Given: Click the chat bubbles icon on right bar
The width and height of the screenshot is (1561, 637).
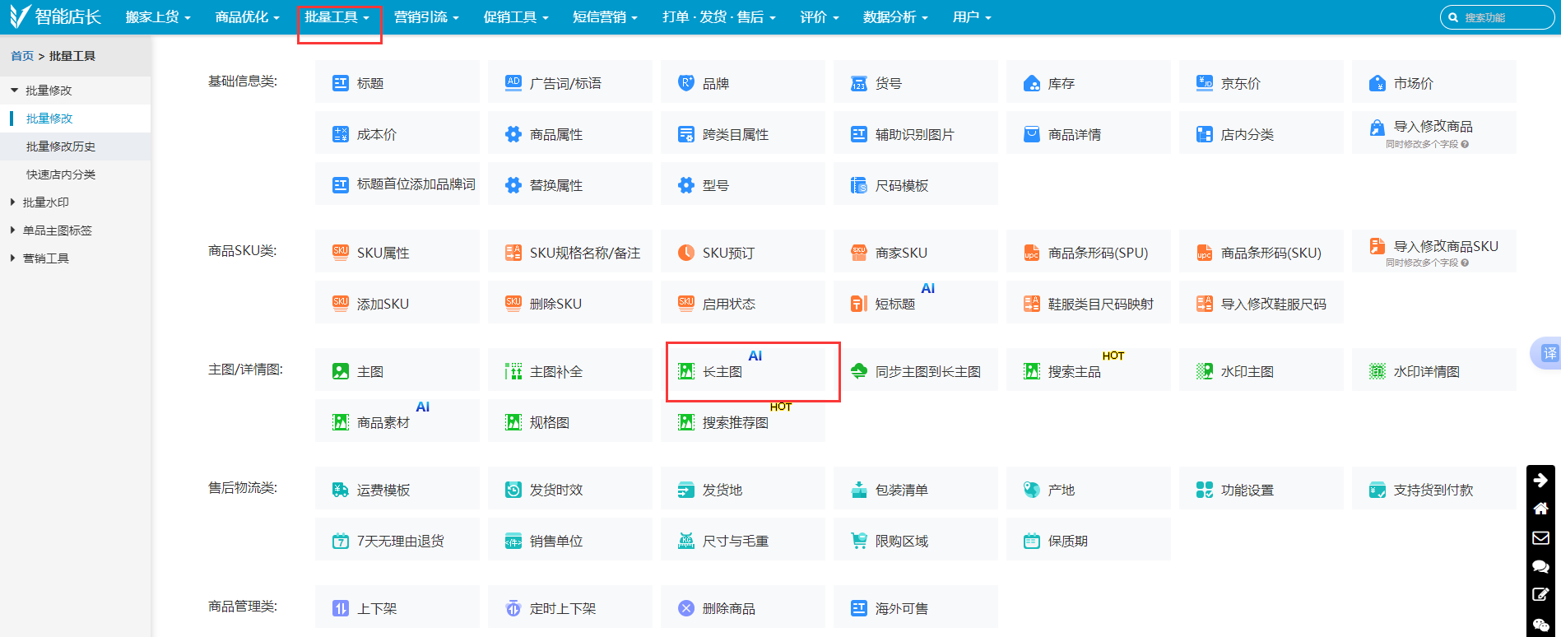Looking at the screenshot, I should (1540, 566).
